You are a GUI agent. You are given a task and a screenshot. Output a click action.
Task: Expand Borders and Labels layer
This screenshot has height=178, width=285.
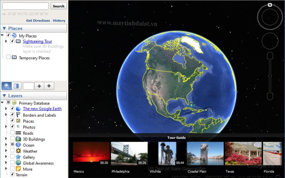[x=6, y=115]
